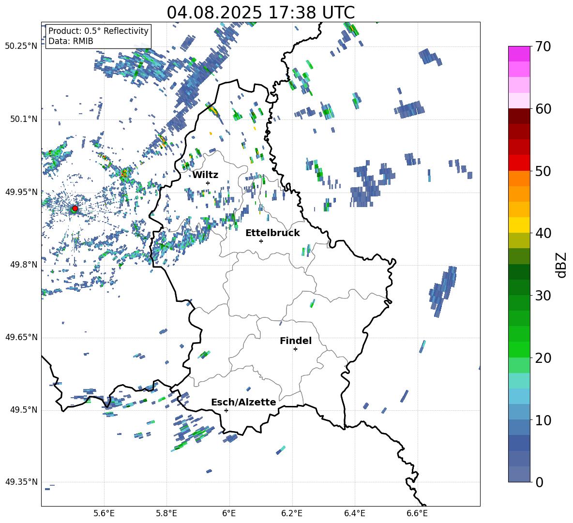Click the dark red band just below 60
573x523 pixels.
[519, 116]
